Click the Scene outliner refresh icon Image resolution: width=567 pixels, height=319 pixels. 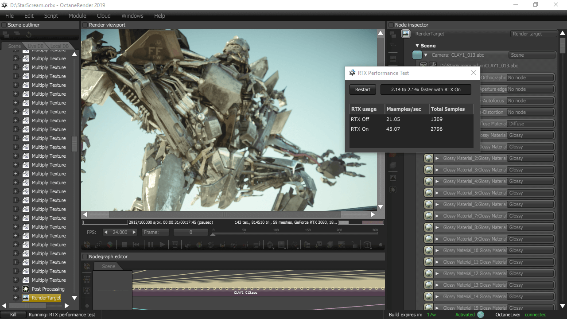(28, 34)
